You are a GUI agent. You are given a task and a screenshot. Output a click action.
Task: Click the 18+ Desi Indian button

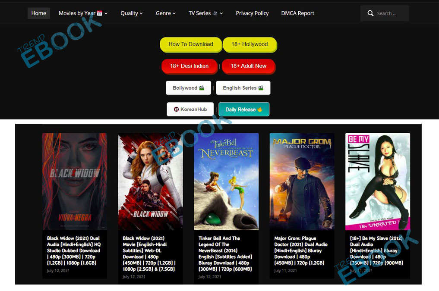(x=189, y=66)
